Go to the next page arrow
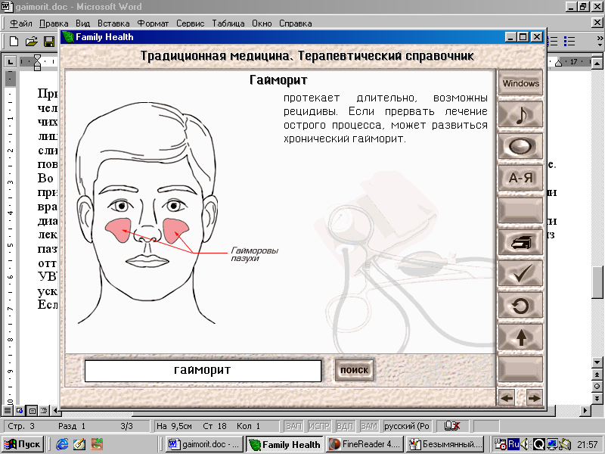 point(534,397)
